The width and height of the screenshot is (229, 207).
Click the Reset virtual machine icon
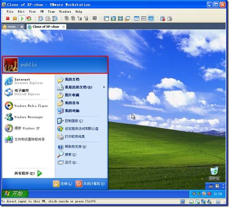pos(29,19)
